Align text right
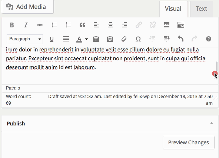The image size is (219, 158). [125, 25]
